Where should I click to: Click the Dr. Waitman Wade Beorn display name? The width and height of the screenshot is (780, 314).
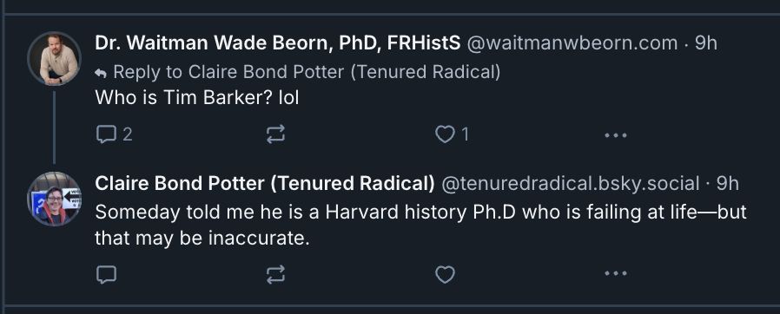tap(278, 43)
